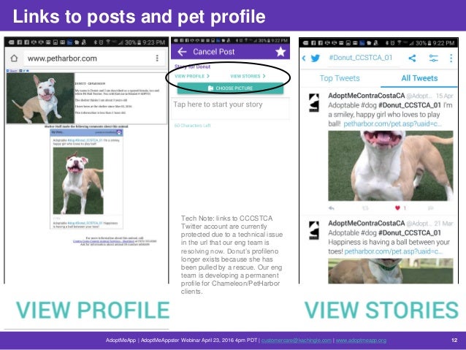Switch to the All Tweets tab
466x350 pixels.
pyautogui.click(x=419, y=78)
